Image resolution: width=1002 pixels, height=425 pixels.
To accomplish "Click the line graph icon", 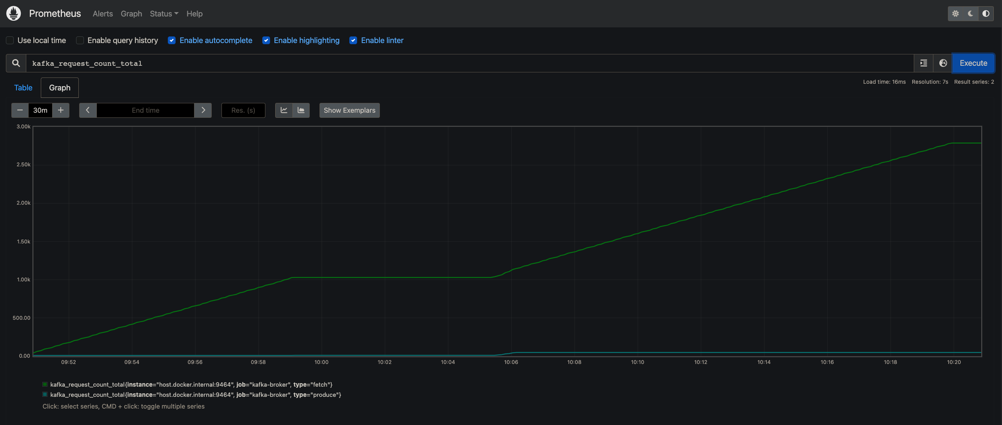I will pos(284,110).
